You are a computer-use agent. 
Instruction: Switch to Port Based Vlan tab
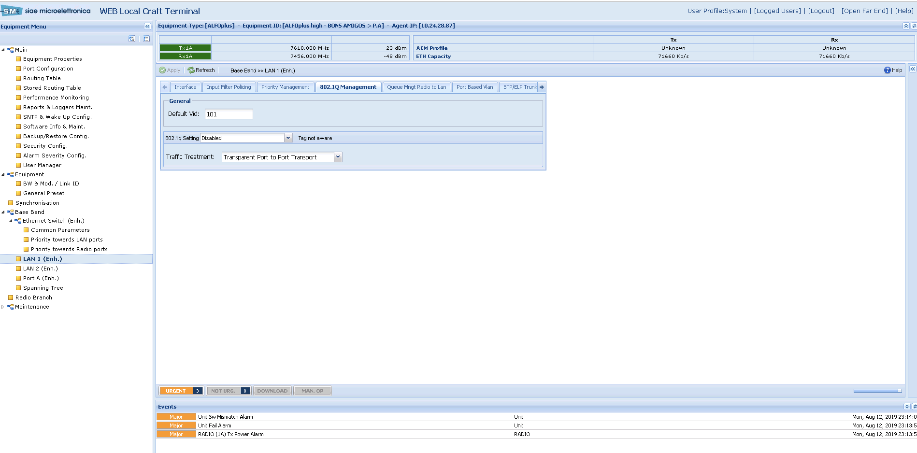[x=474, y=87]
